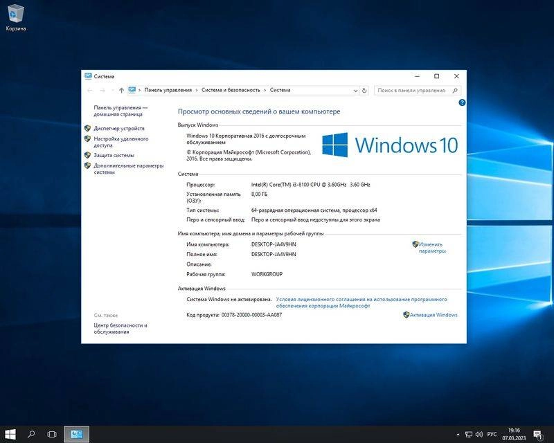The width and height of the screenshot is (554, 443).
Task: Open Диспетчер устройств link
Action: 119,128
